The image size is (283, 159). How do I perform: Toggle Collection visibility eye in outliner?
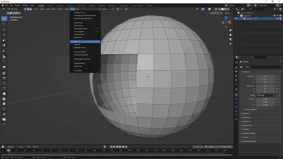coord(277,16)
